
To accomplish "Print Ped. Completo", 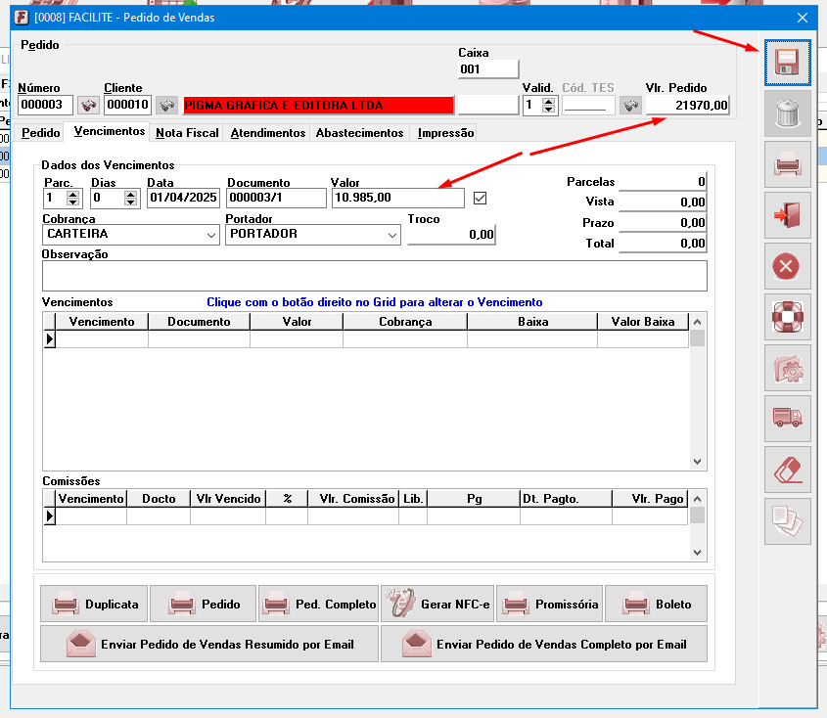I will click(318, 604).
